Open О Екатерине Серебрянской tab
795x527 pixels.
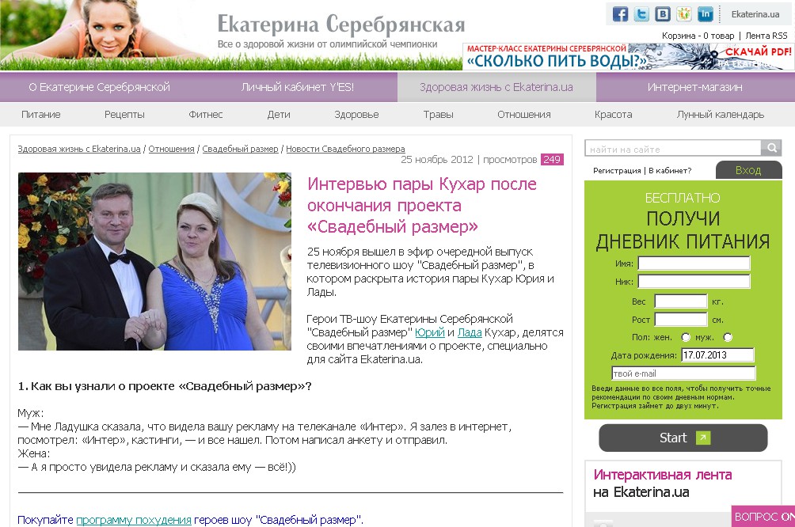(100, 87)
